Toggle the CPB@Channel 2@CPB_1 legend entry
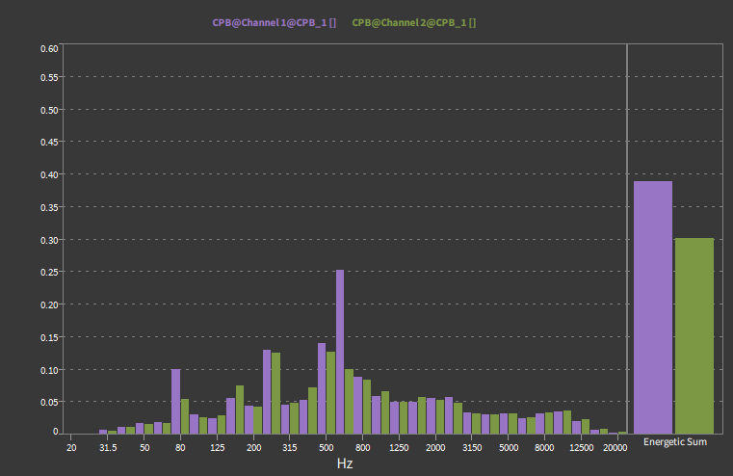The image size is (733, 476). point(414,22)
